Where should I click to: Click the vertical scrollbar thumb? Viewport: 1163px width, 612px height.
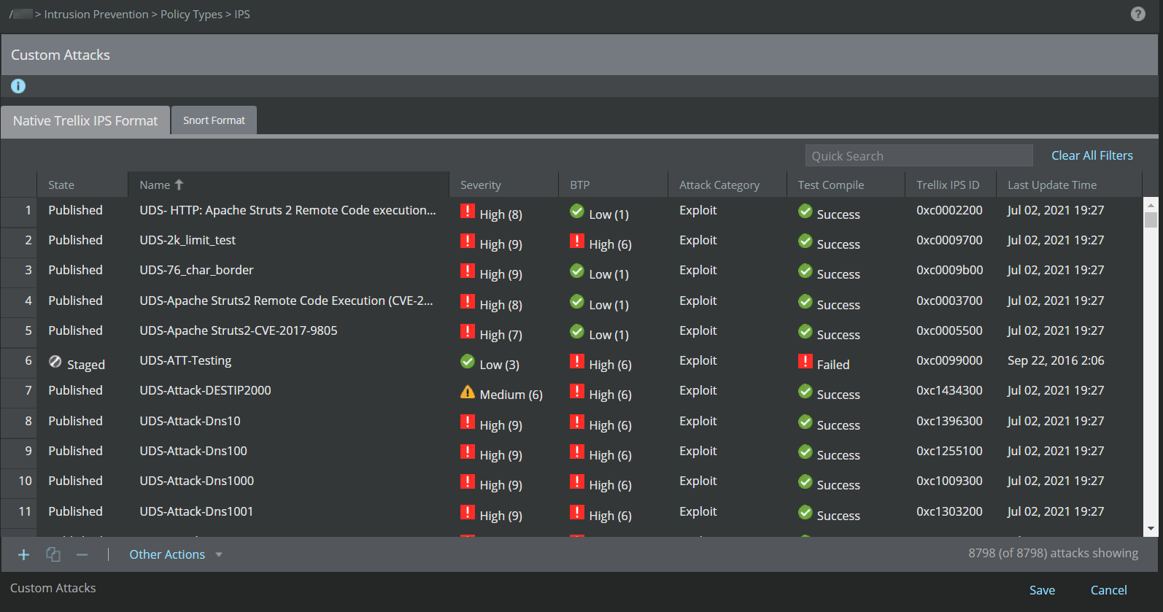[1151, 220]
